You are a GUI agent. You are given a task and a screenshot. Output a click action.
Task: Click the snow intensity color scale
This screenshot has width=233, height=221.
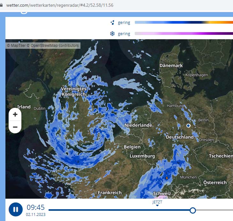(x=184, y=33)
